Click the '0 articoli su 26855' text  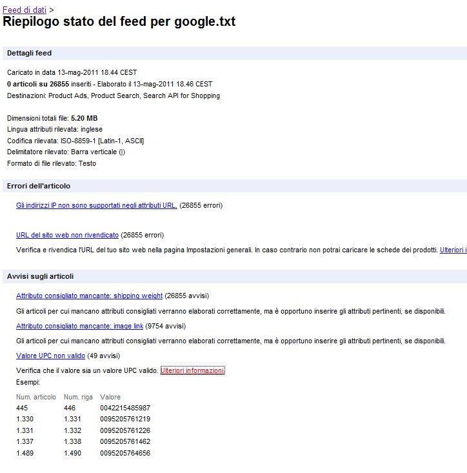pos(38,84)
